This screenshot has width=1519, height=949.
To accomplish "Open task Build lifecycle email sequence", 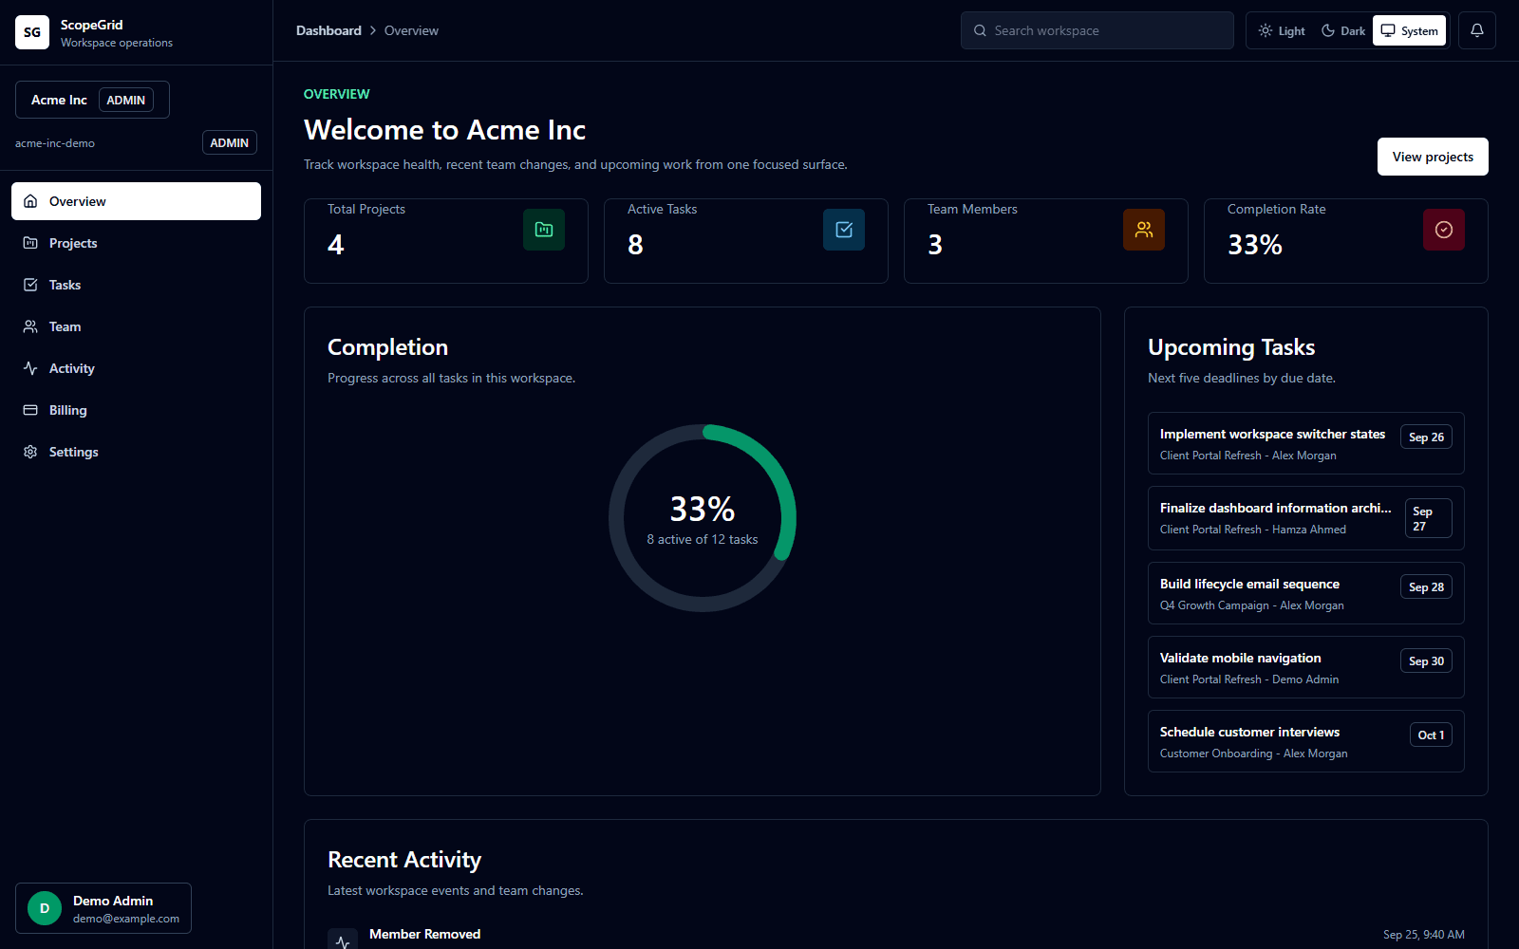I will [x=1305, y=593].
